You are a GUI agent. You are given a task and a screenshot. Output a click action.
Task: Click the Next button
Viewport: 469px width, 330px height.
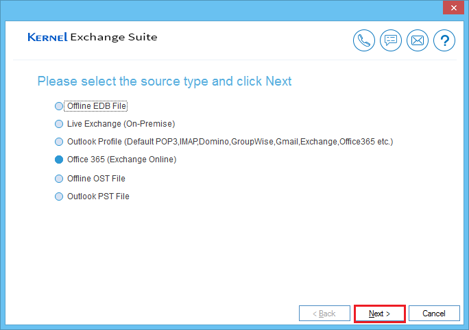pyautogui.click(x=380, y=314)
